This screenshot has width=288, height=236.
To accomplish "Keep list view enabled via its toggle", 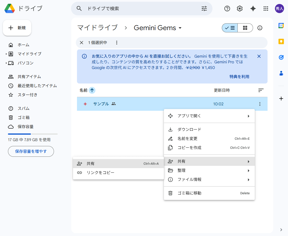I will (229, 28).
